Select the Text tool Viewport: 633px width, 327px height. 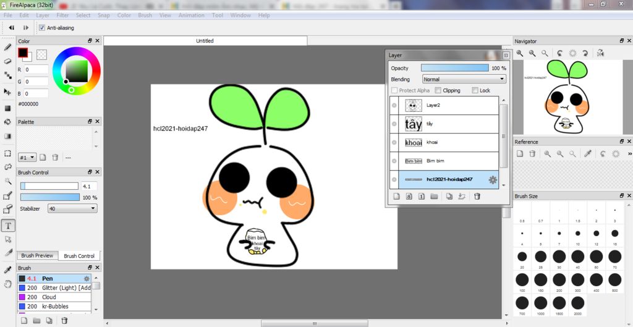[x=8, y=226]
